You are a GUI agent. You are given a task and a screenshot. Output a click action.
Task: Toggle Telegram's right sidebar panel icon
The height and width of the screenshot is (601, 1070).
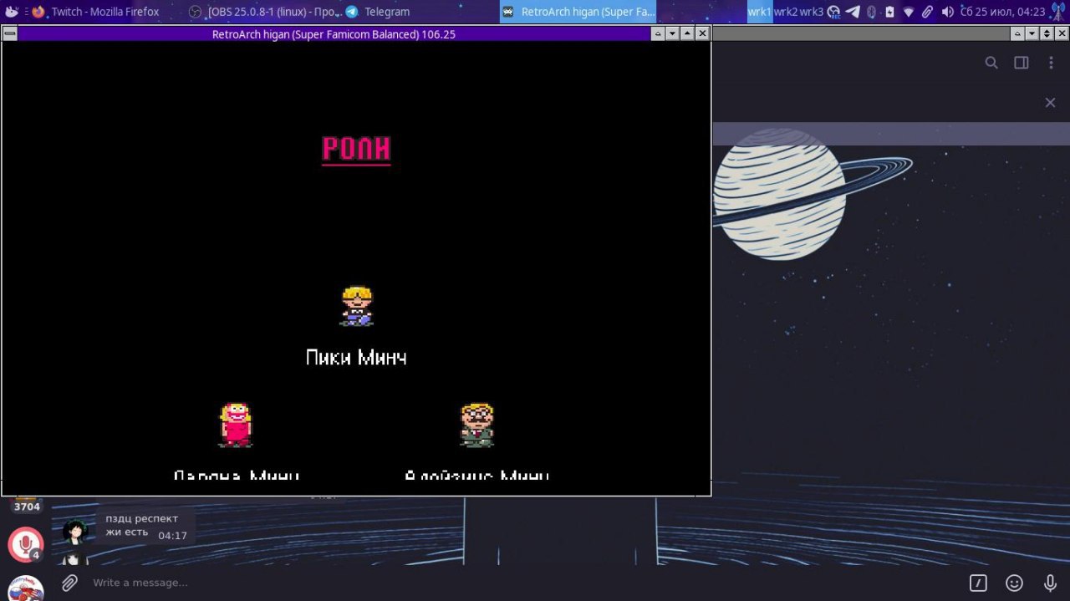1021,63
